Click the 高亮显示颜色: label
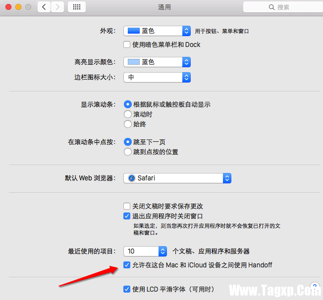323x300 pixels. click(x=95, y=62)
